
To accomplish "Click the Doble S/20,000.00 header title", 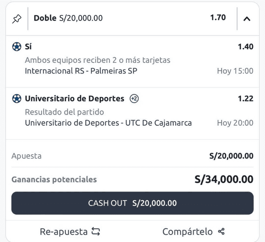I will click(x=68, y=18).
